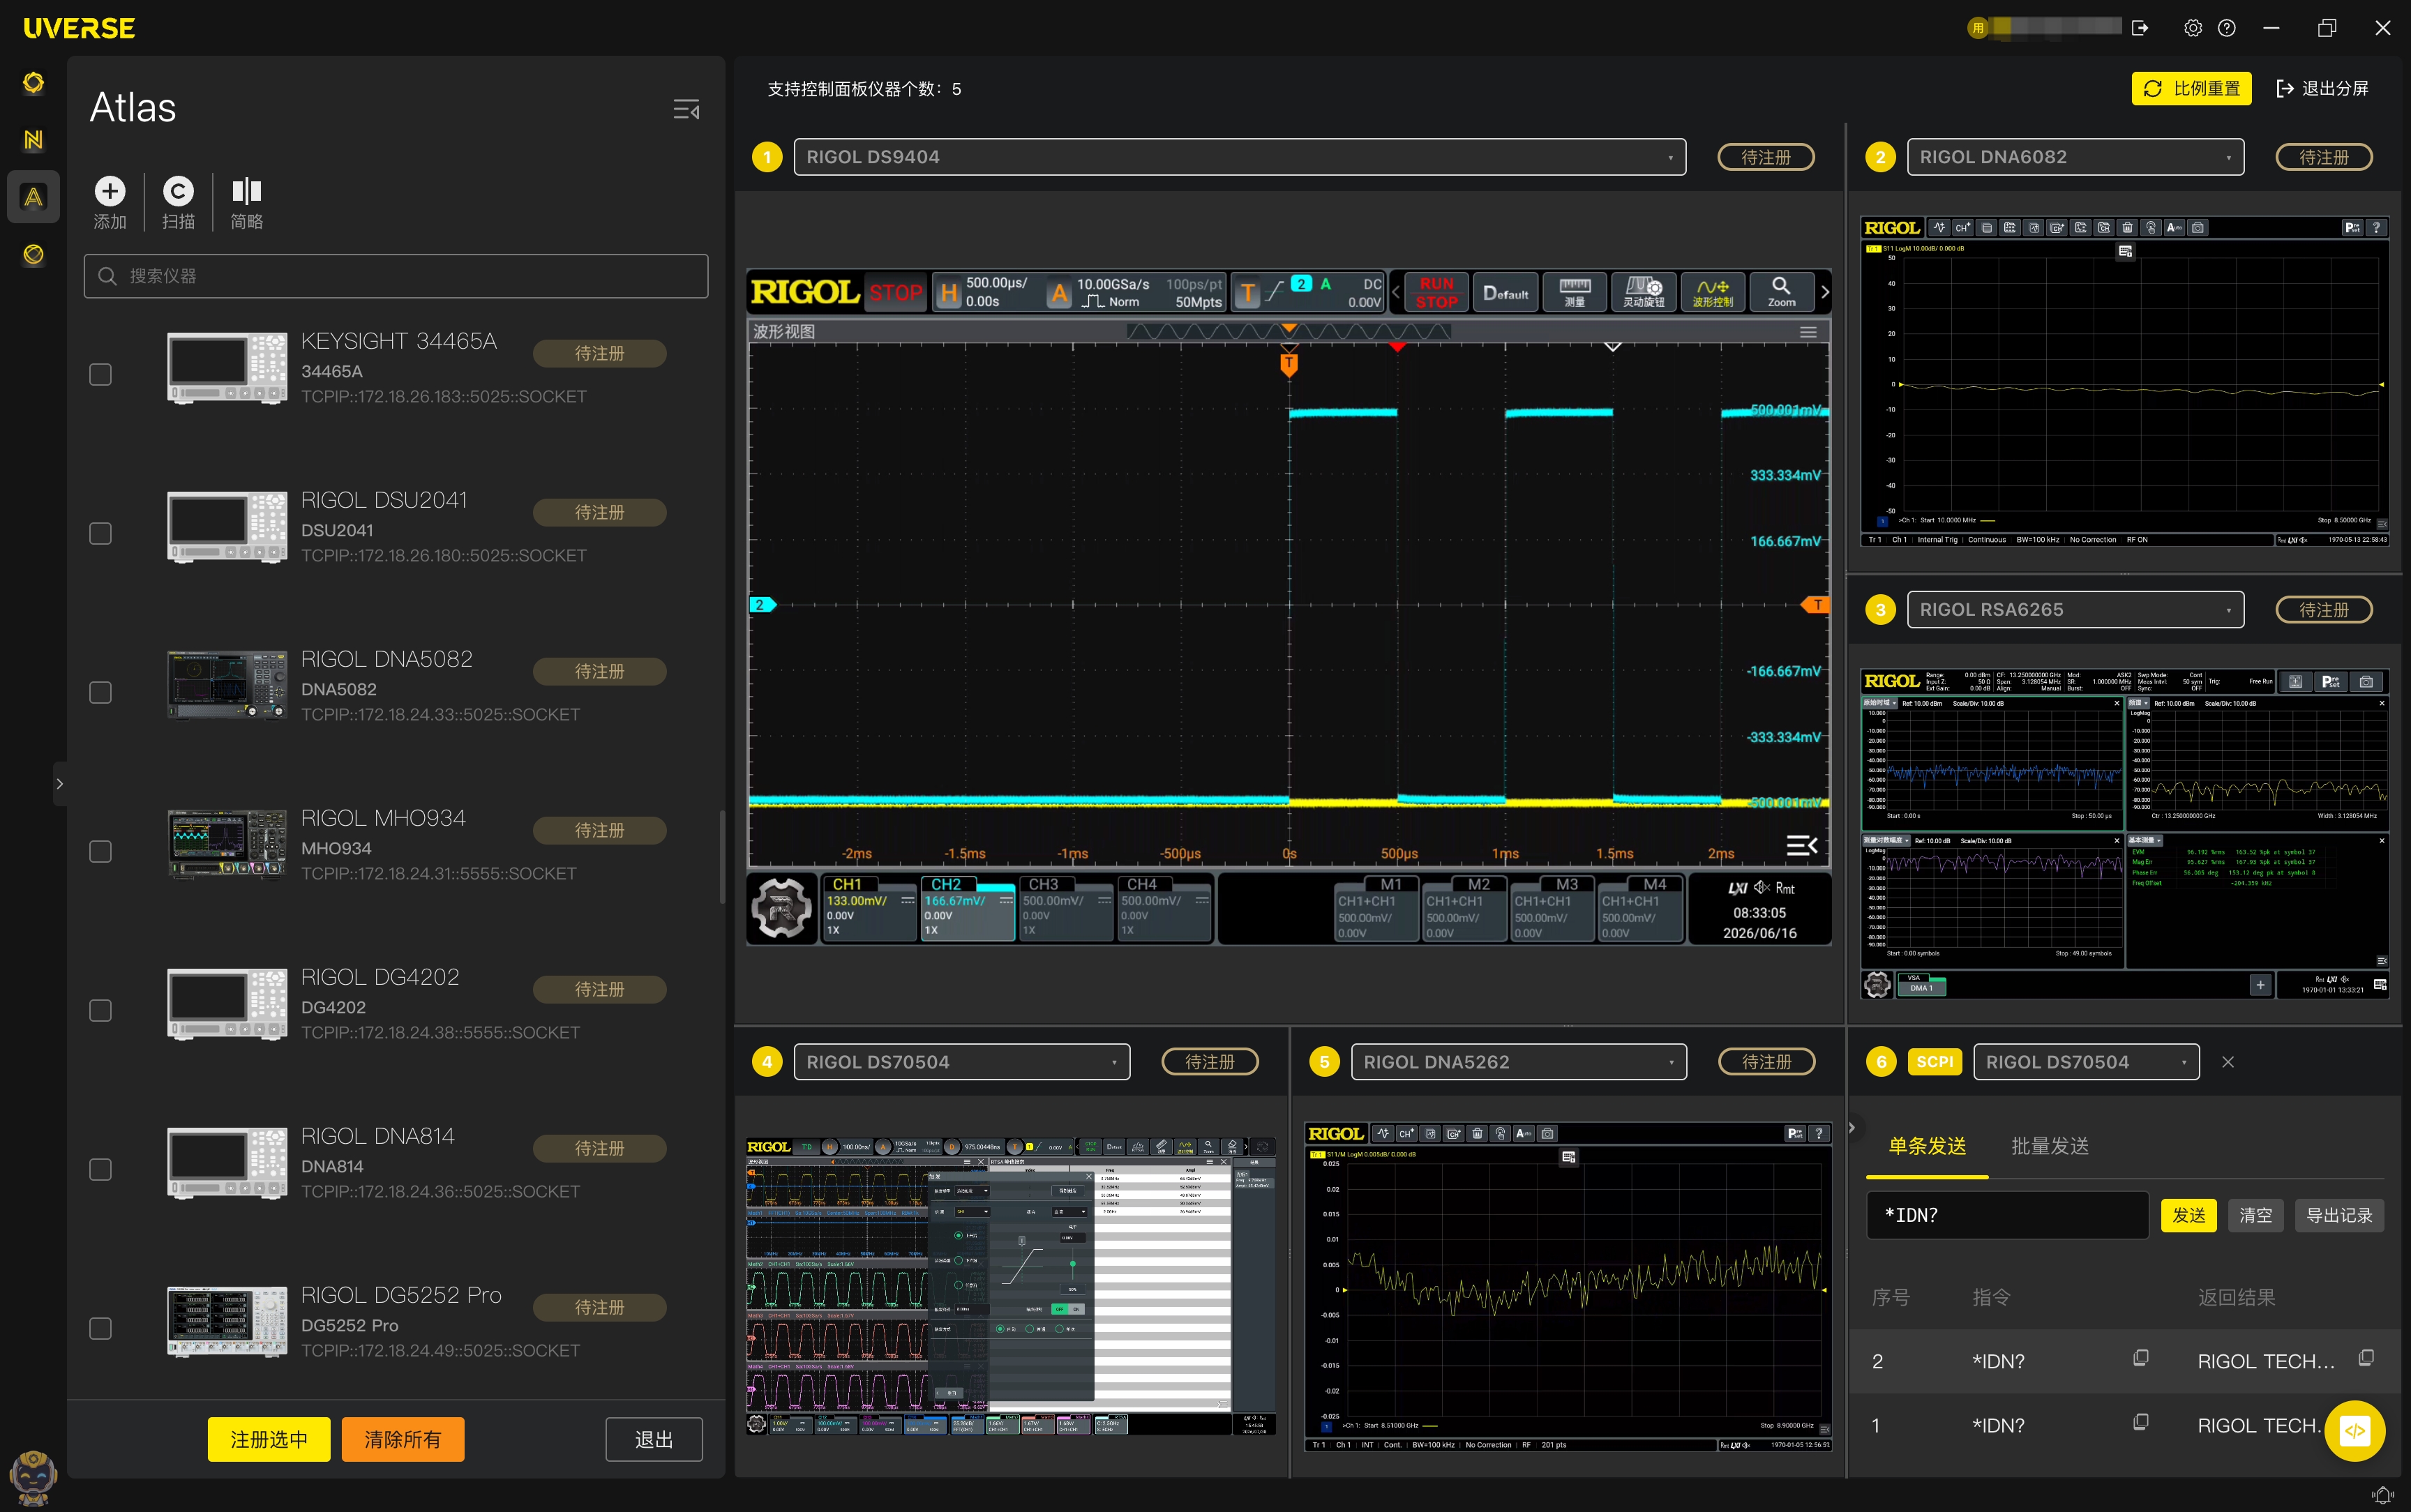Open the 波形控制 waveform control icon

coord(1712,292)
